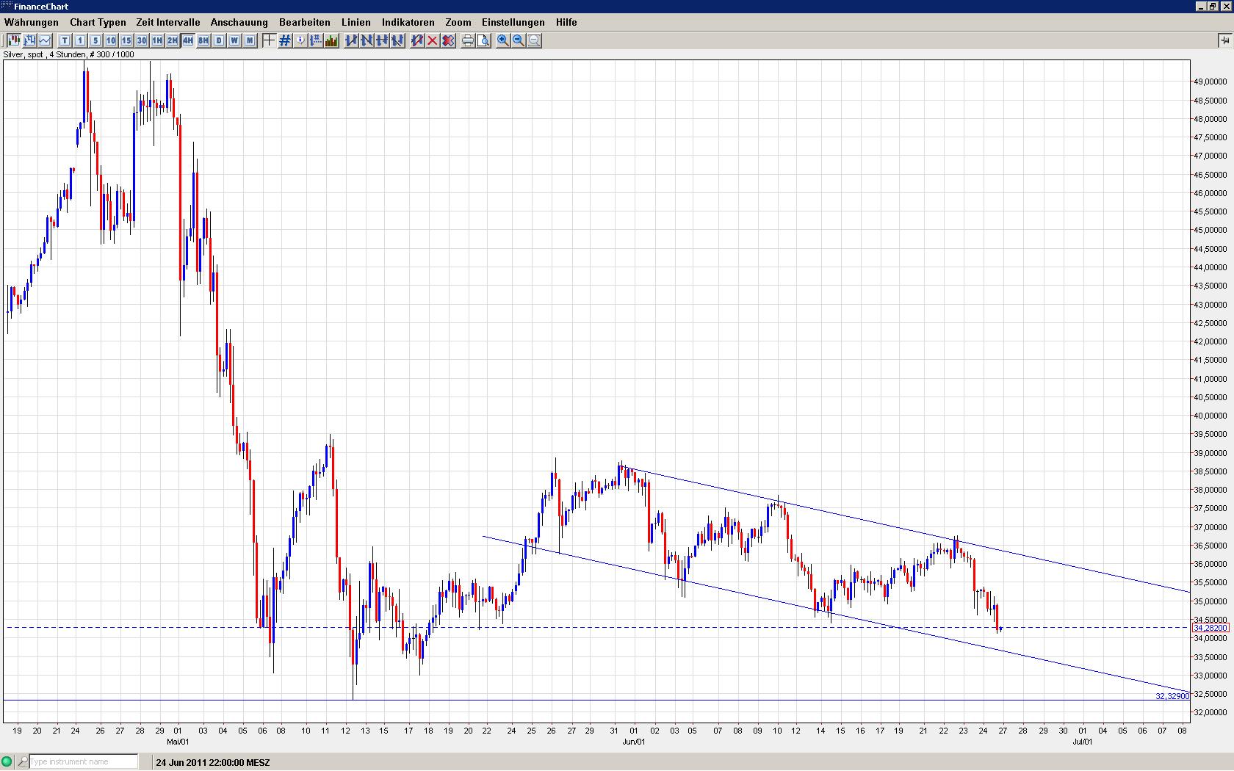Image resolution: width=1234 pixels, height=771 pixels.
Task: Select the horizontal line tool
Action: (x=382, y=40)
